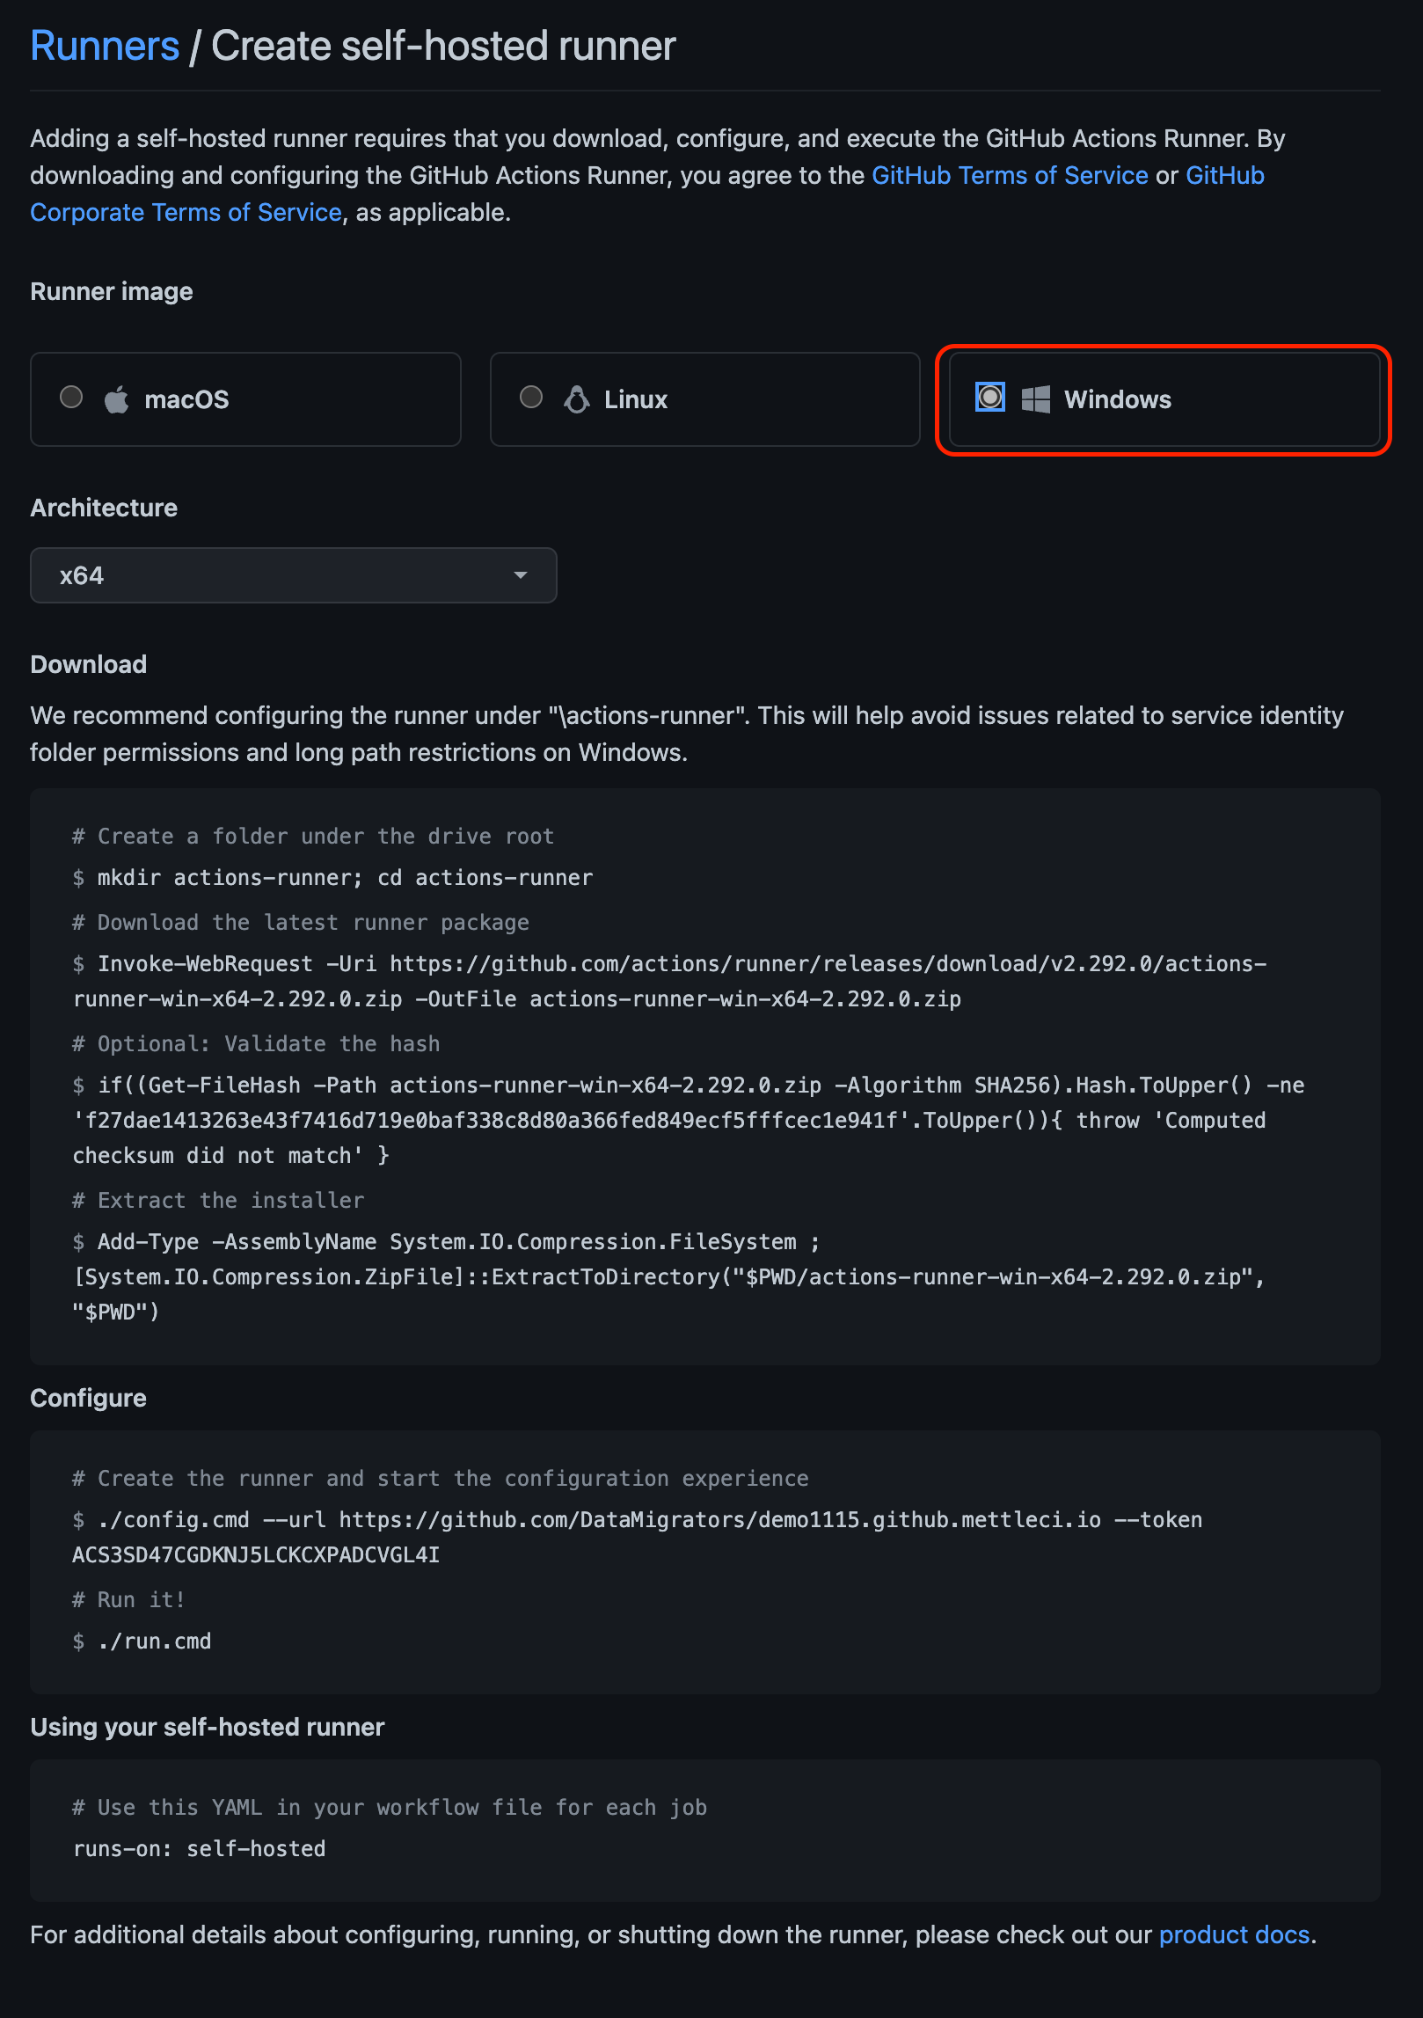Screen dimensions: 1423x2018
Task: Go back to Runners breadcrumb link
Action: [105, 46]
